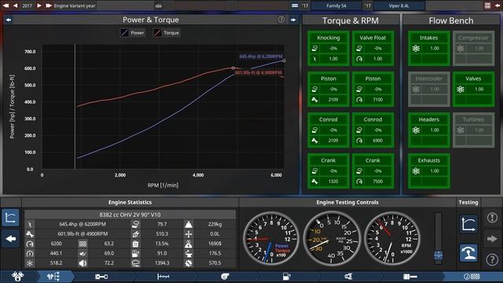The width and height of the screenshot is (503, 283).
Task: Open the bottom end crankshaft tab
Action: coord(101,277)
